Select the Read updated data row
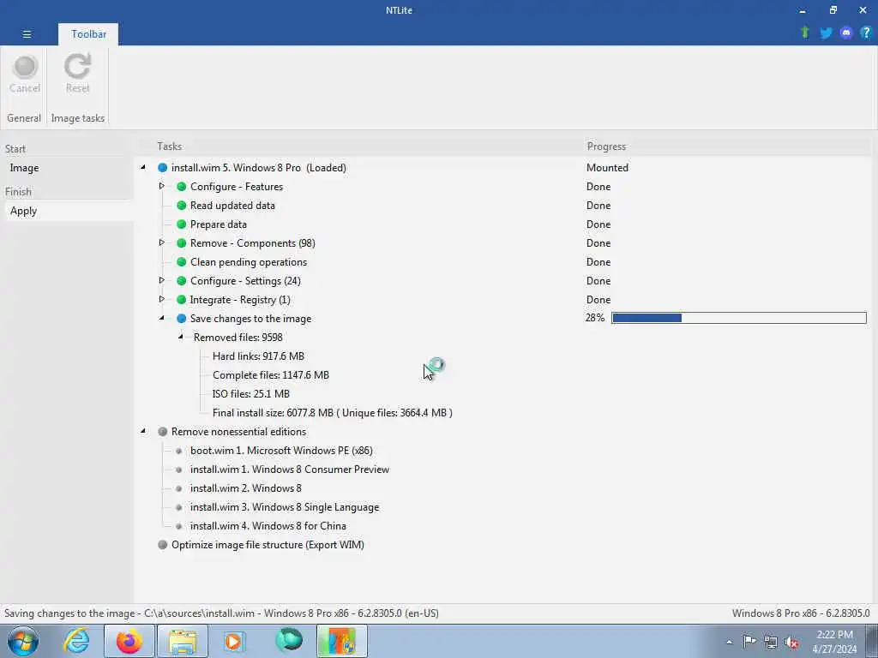878x658 pixels. click(x=232, y=206)
